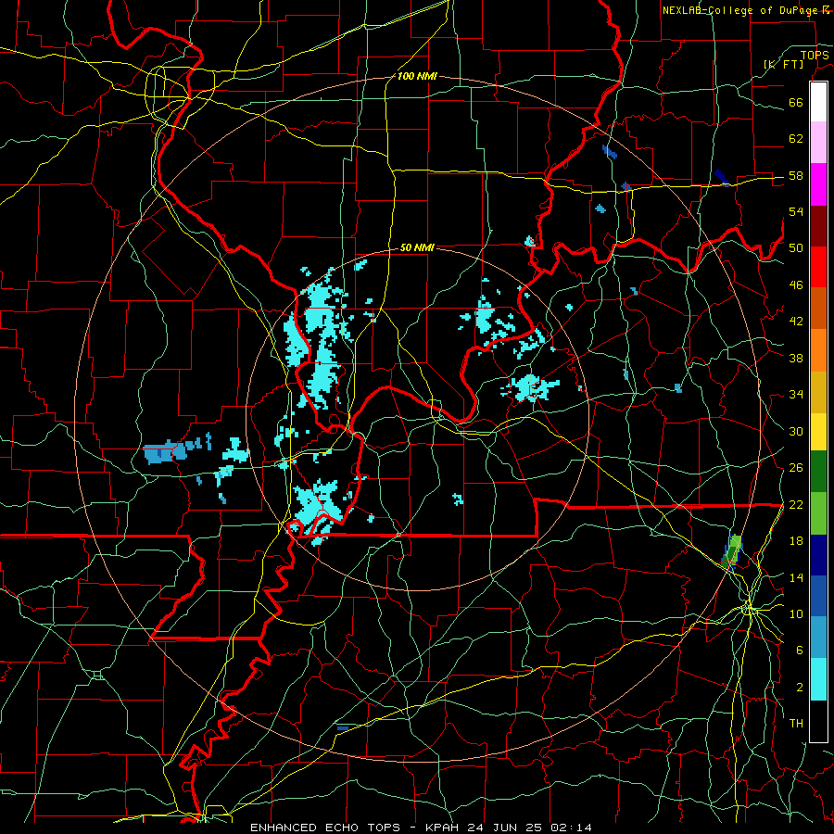Screen dimensions: 834x834
Task: Click the large medium-blue echo patch
Action: click(164, 452)
